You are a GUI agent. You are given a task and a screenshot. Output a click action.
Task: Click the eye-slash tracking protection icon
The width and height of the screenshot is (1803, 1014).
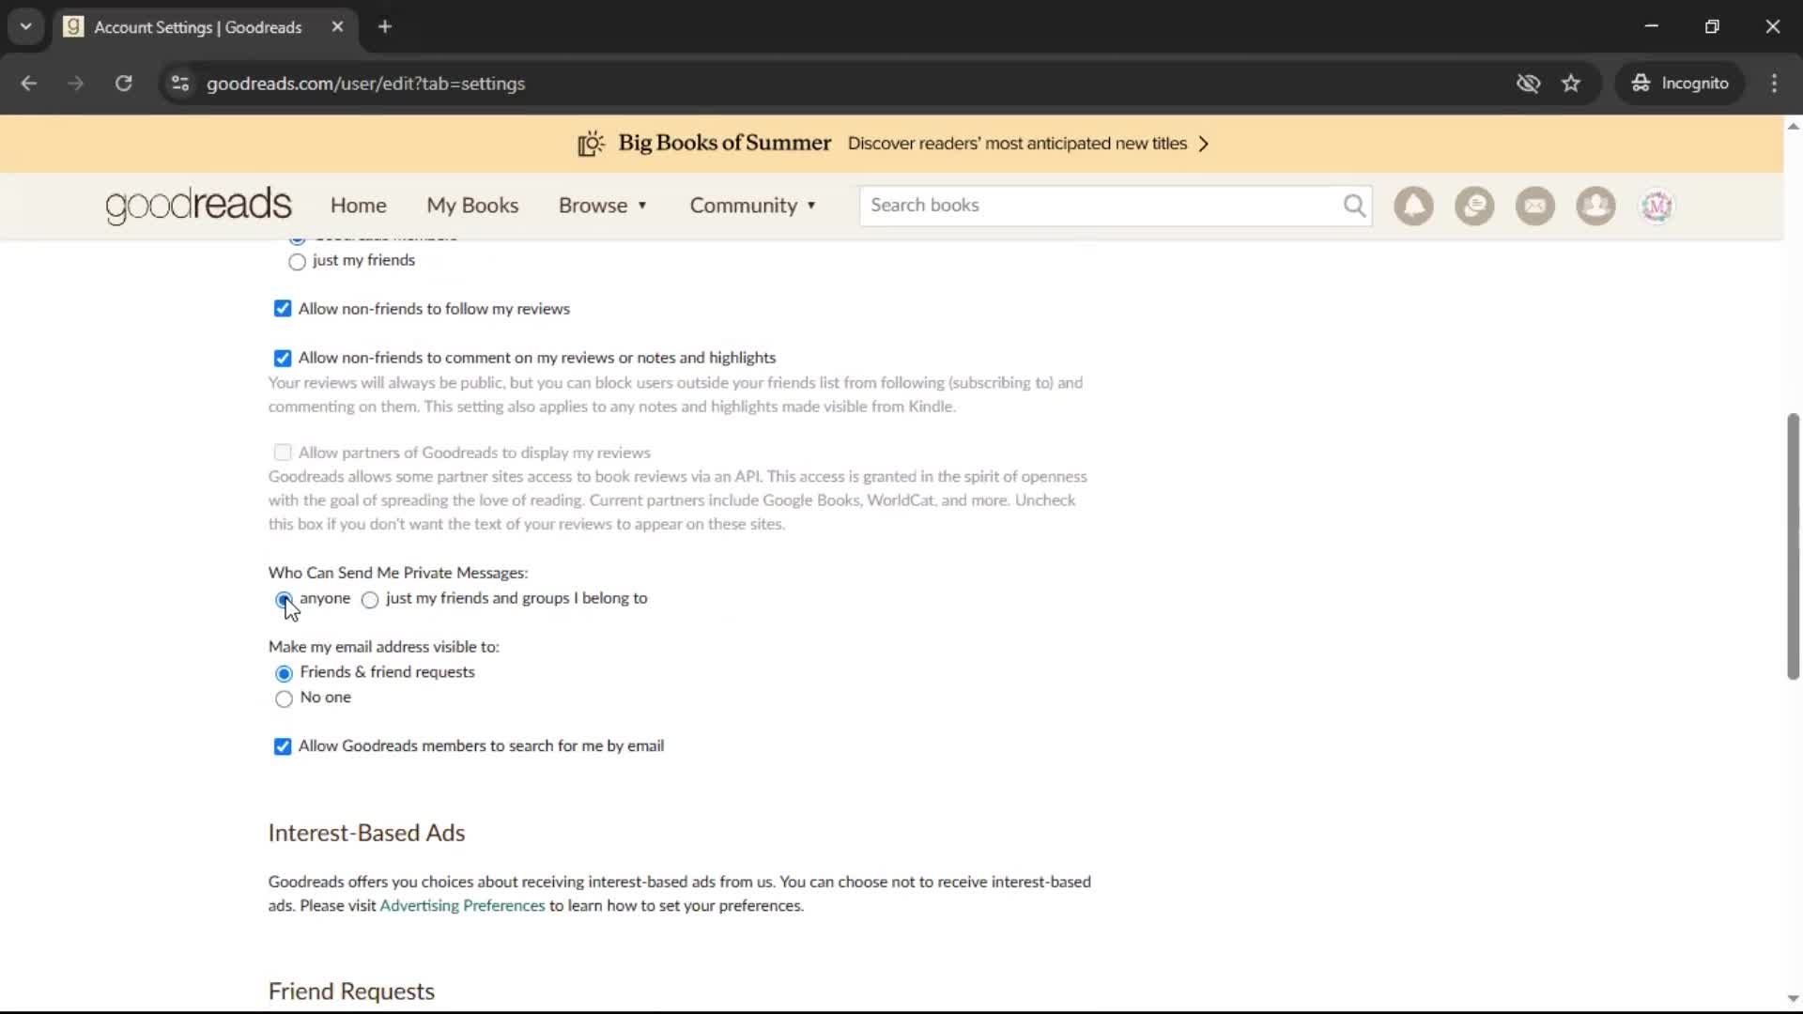[x=1528, y=84]
